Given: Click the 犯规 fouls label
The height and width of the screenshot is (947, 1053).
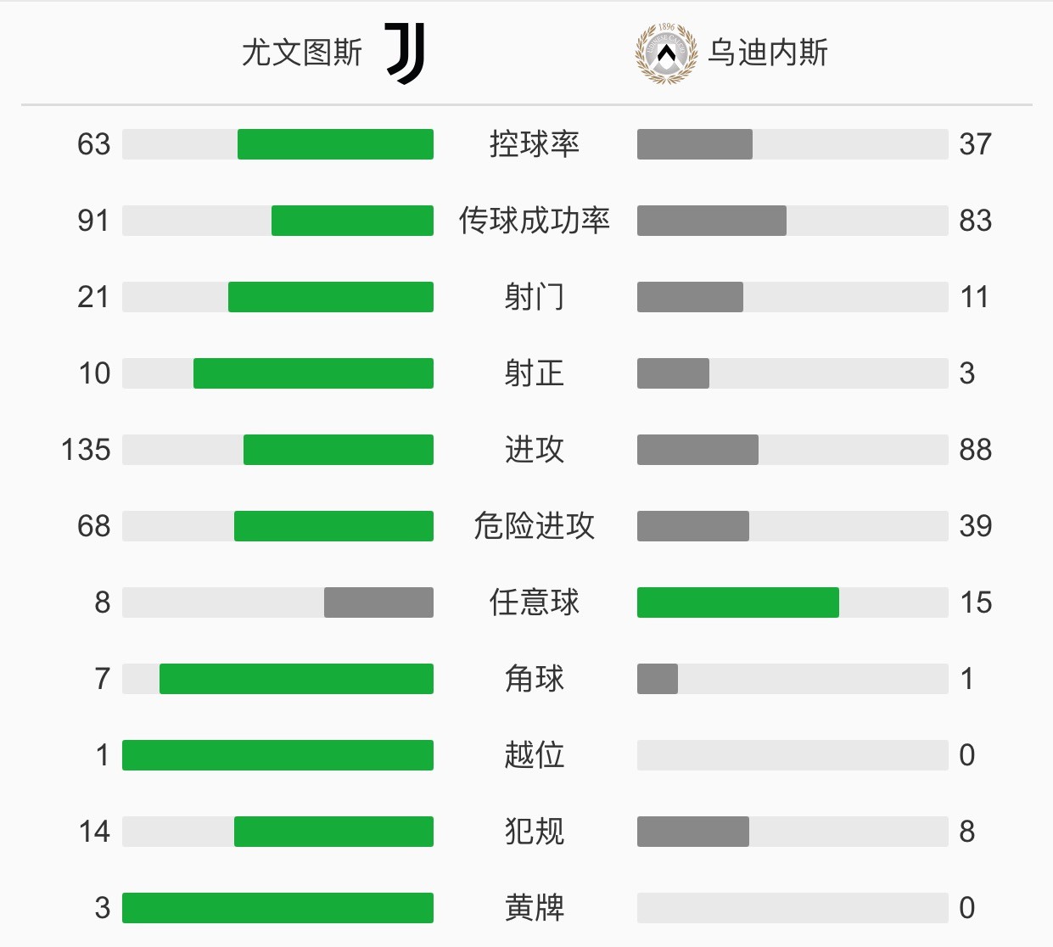Looking at the screenshot, I should (x=535, y=832).
